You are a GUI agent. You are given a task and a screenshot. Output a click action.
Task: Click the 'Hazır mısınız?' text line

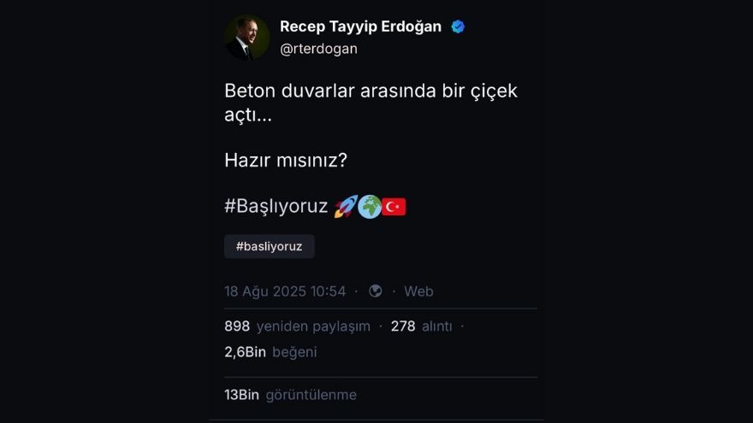pos(286,160)
